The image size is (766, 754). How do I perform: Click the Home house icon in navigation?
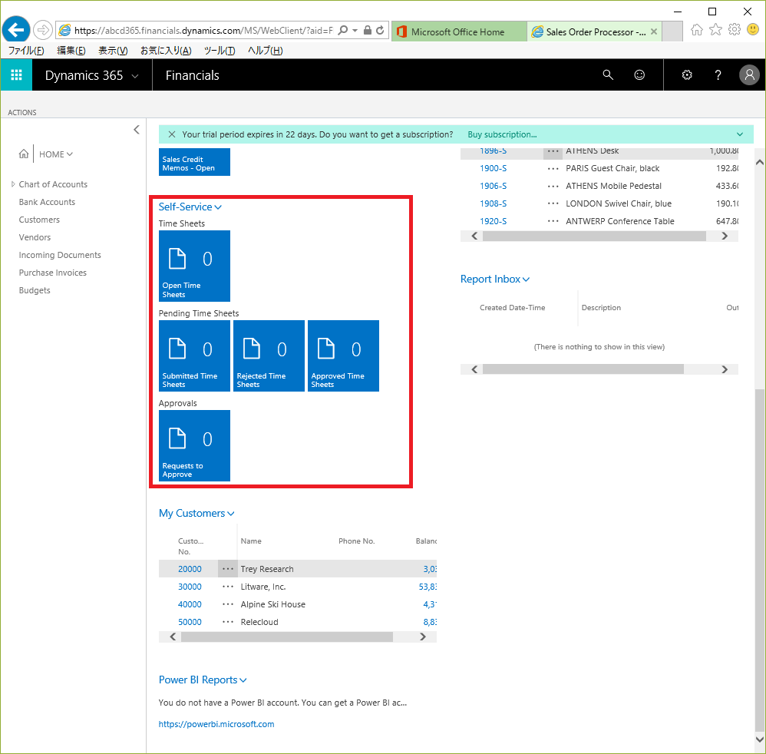click(24, 154)
